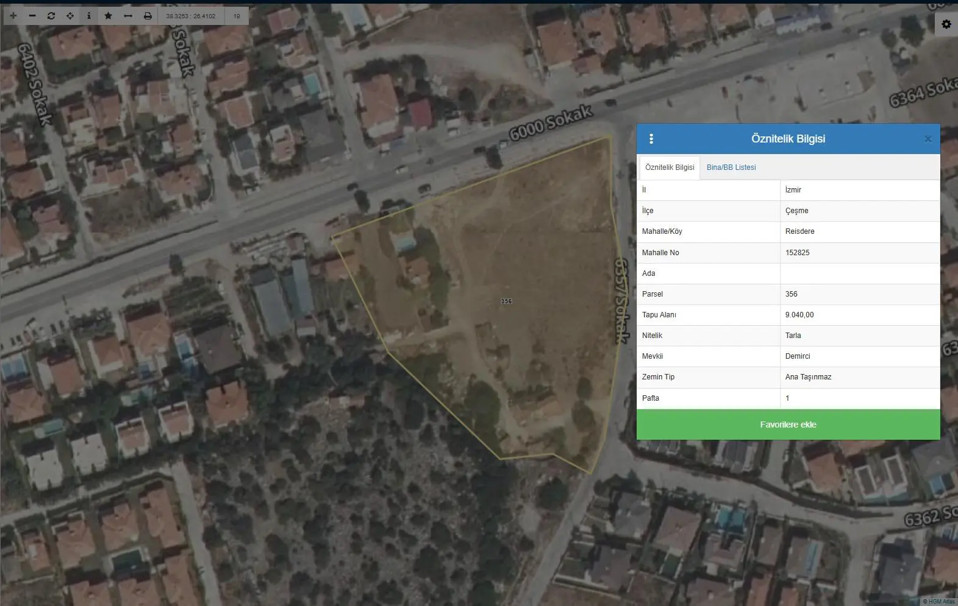Zoom out with the minus icon
This screenshot has height=606, width=958.
click(32, 16)
